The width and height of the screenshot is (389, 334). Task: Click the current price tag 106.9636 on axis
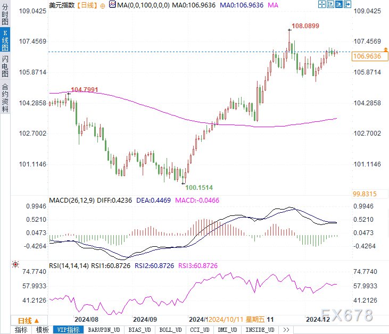(367, 56)
